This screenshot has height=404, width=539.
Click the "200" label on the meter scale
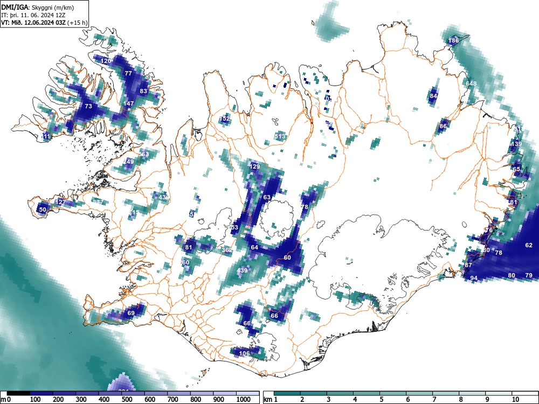click(58, 400)
